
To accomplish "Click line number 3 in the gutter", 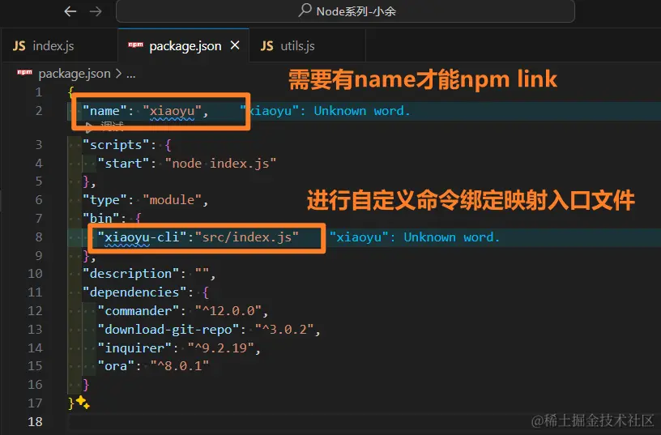I will (39, 145).
